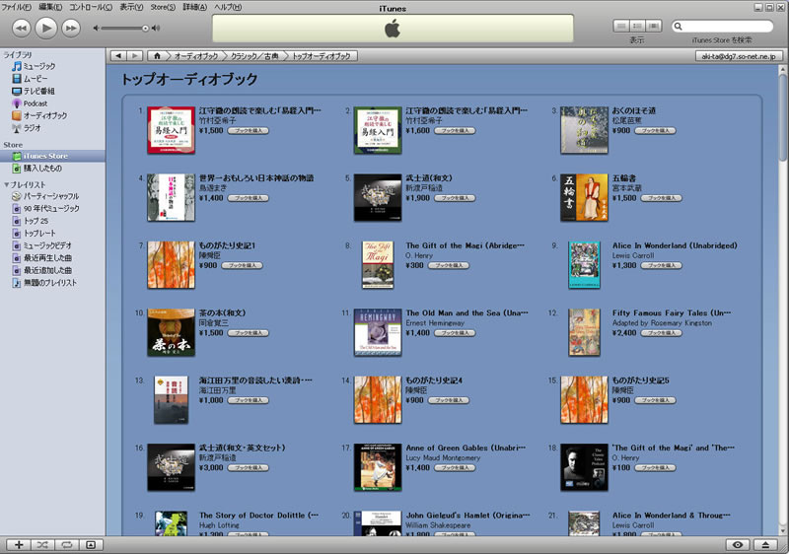Buy おくのほそ道 for ¥900
The image size is (789, 554).
[655, 131]
